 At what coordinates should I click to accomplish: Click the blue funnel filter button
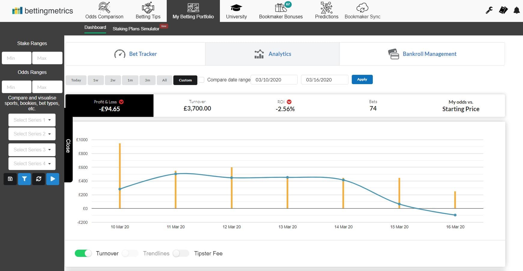25,179
